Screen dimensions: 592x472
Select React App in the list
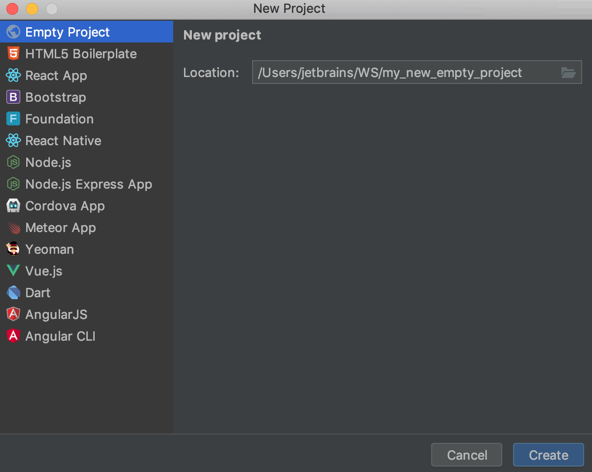(x=56, y=76)
